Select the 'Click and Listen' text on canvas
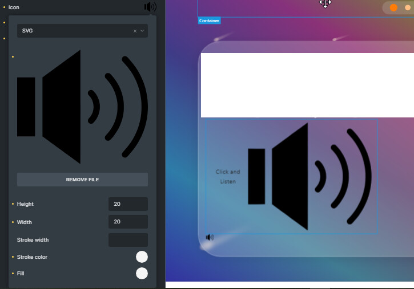Screen dimensions: 414x289 click(x=228, y=177)
